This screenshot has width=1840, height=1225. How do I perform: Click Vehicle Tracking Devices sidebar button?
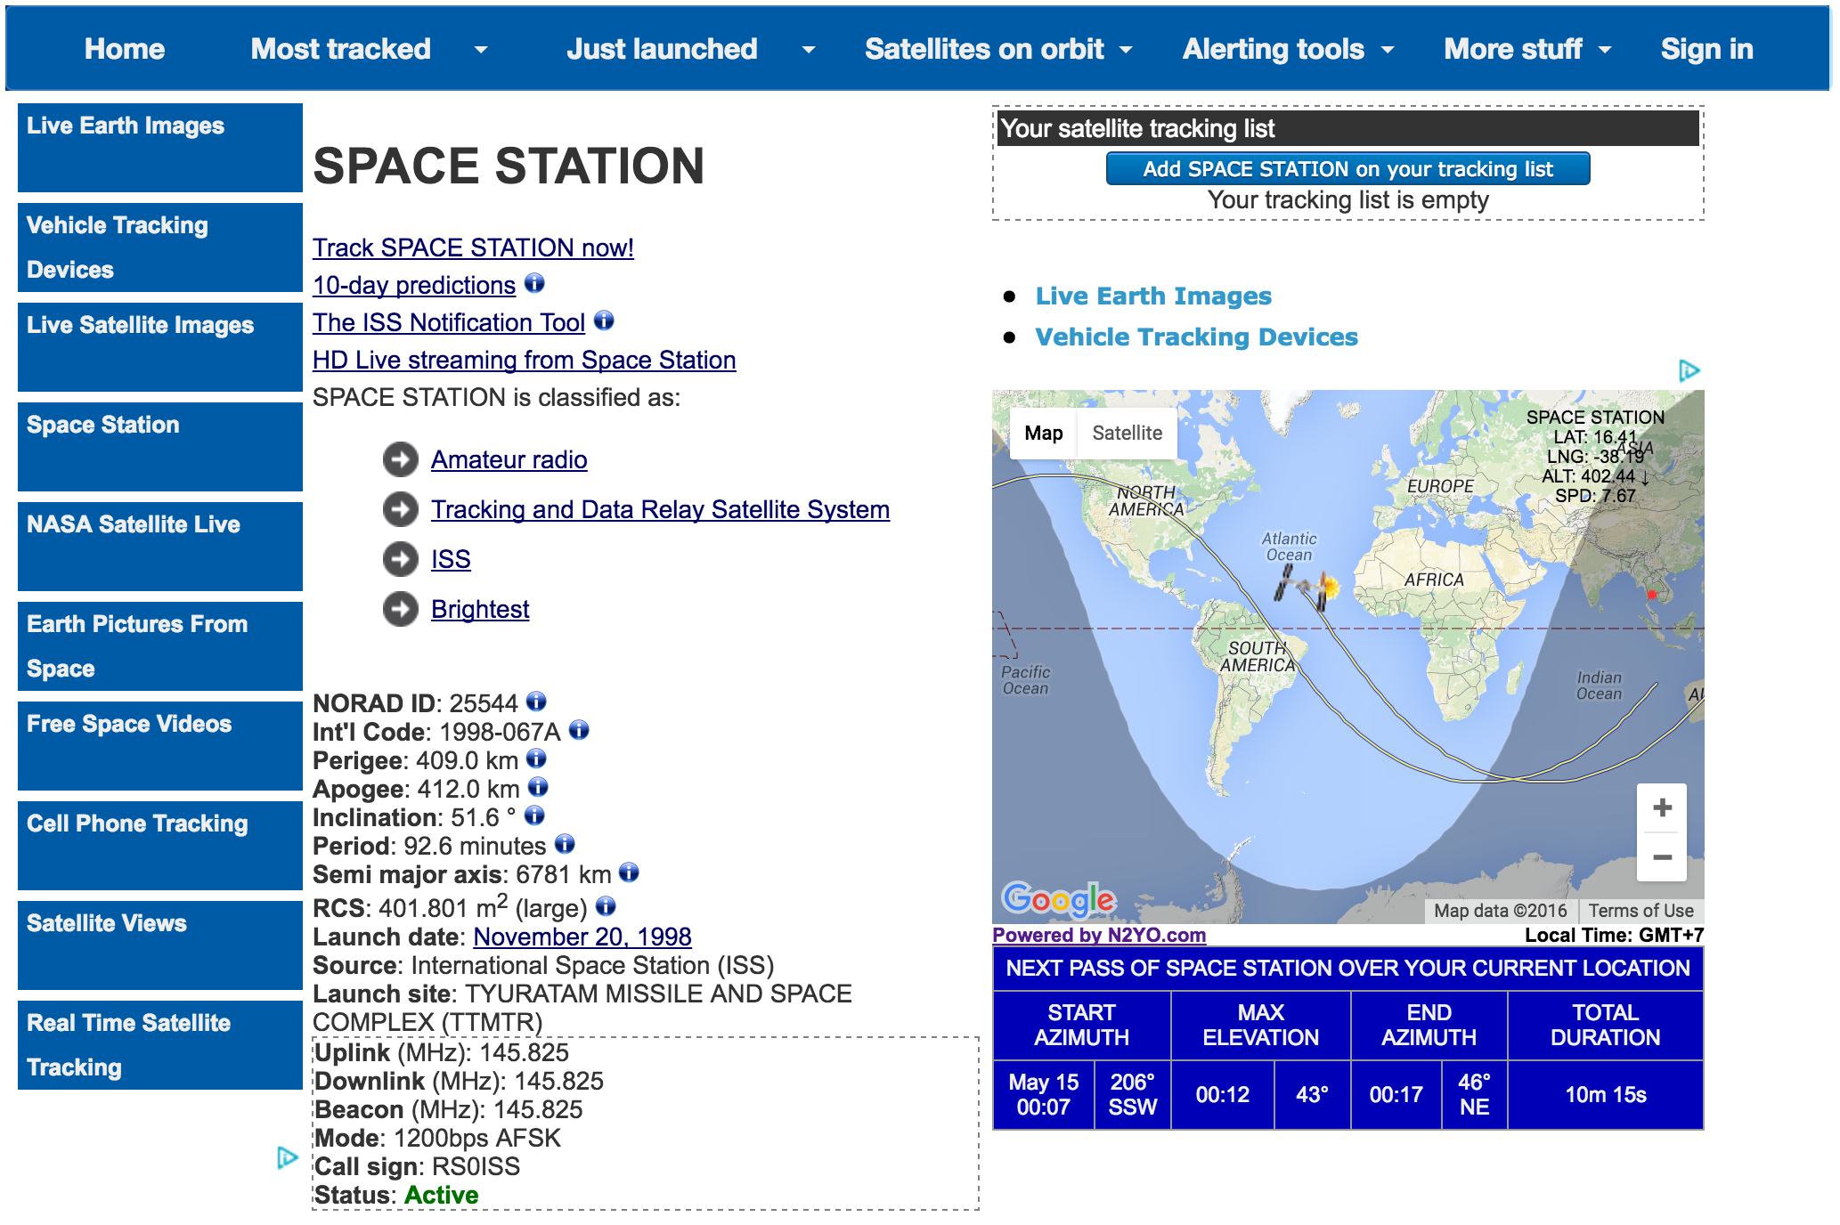coord(160,247)
